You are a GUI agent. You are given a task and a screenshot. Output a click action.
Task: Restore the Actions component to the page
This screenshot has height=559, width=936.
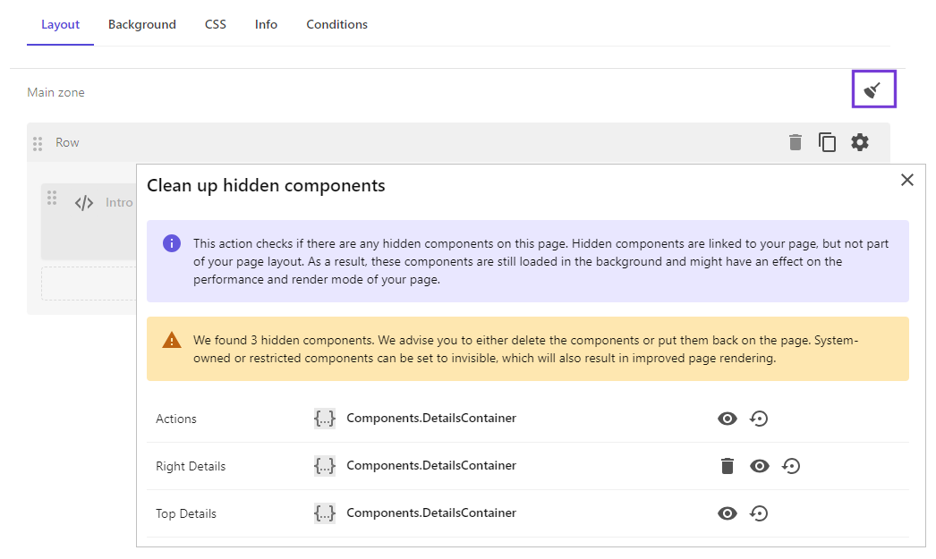coord(759,418)
